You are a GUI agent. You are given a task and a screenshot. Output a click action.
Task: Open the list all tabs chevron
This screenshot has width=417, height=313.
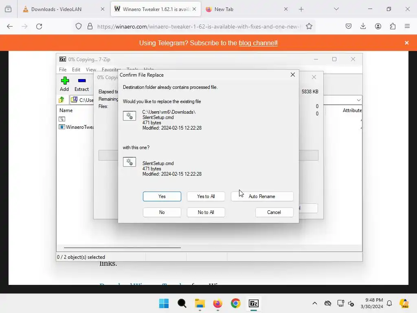(336, 9)
